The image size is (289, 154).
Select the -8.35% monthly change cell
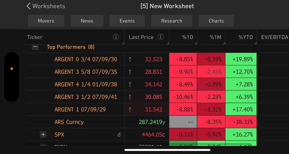[x=211, y=122]
